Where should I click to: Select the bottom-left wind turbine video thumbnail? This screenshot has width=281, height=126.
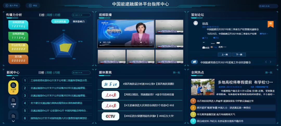coord(112,57)
